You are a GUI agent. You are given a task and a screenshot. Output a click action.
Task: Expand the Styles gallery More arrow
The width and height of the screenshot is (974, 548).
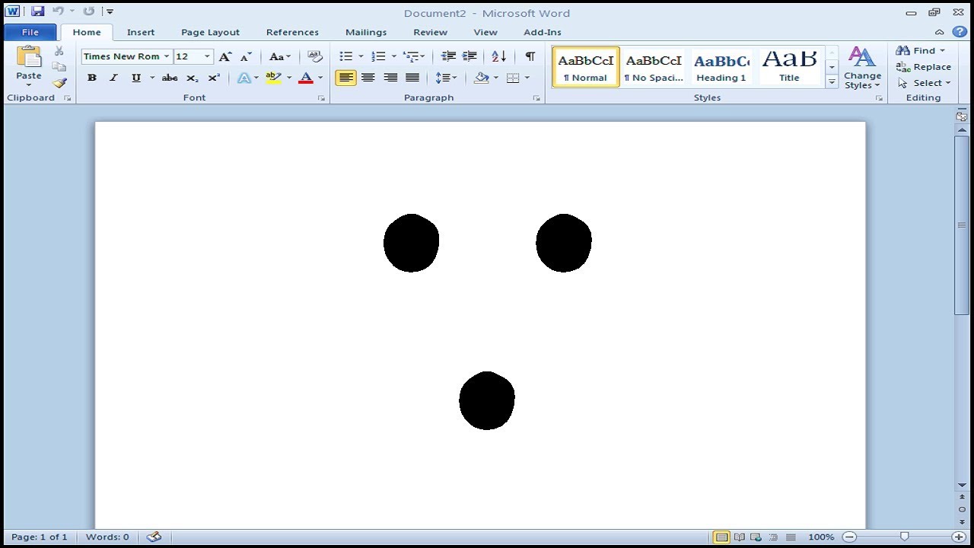tap(832, 82)
